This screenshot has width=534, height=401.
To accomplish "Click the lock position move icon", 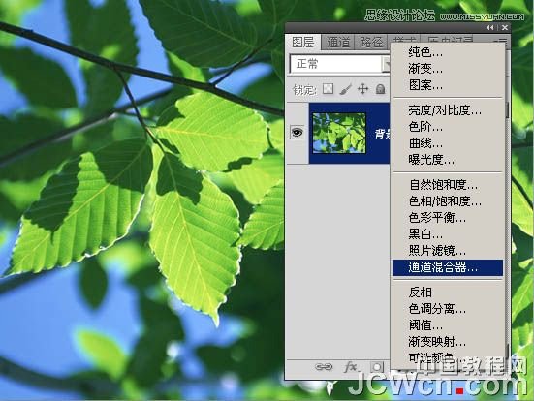I will pos(363,89).
